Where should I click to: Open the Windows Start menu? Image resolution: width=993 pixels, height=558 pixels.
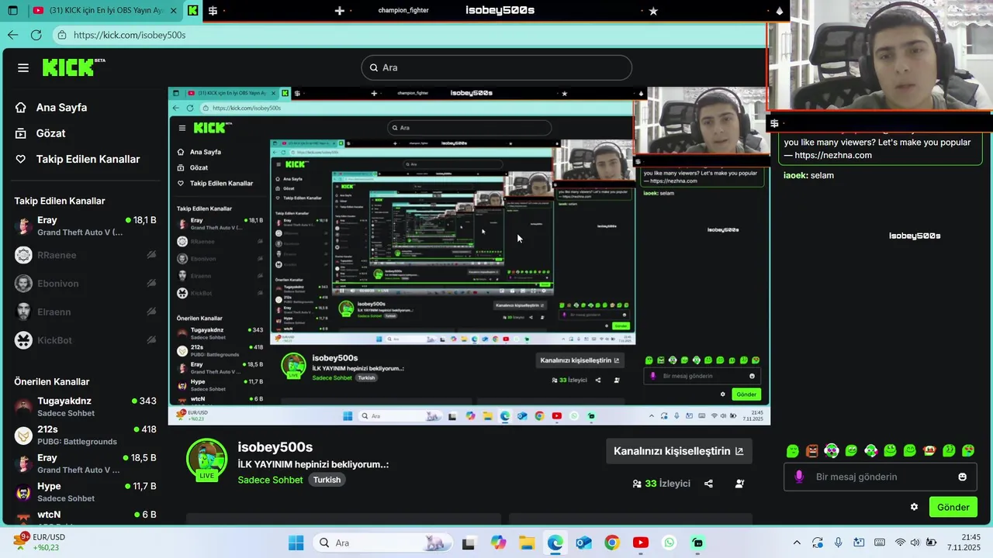(296, 543)
